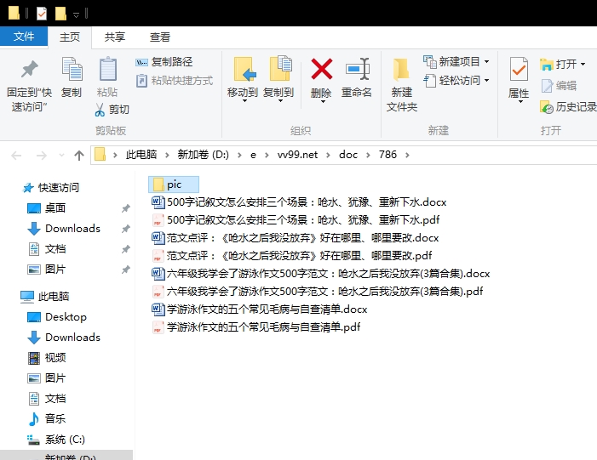Click doc breadcrumb in address bar
Image resolution: width=597 pixels, height=460 pixels.
[348, 155]
